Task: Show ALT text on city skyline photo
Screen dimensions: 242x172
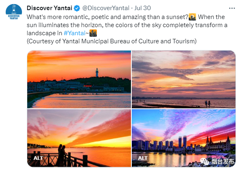Action: point(143,158)
